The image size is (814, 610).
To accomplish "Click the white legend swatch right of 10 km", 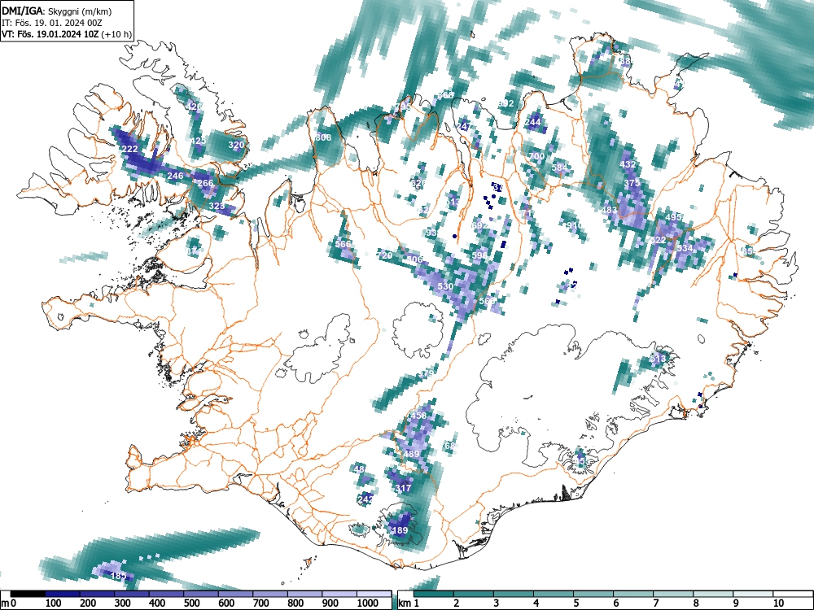I will point(792,594).
